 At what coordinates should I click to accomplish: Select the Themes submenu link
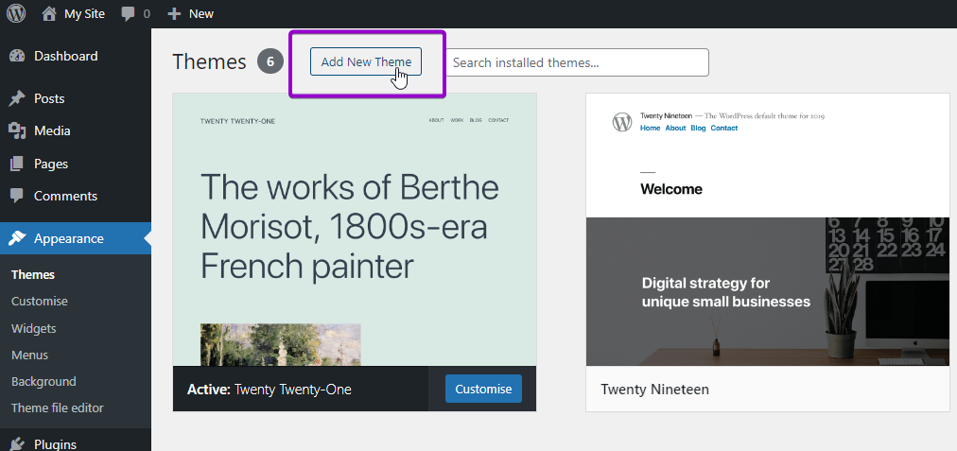[x=33, y=274]
